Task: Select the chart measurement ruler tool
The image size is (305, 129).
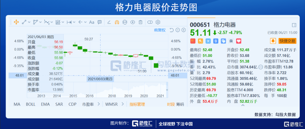Action: (x=58, y=22)
